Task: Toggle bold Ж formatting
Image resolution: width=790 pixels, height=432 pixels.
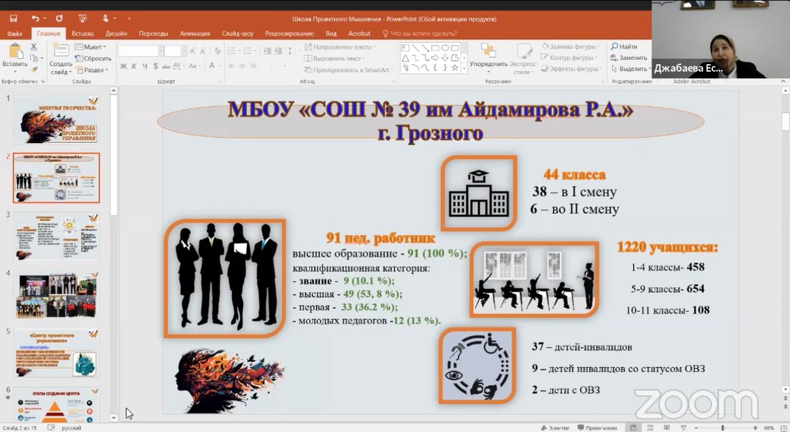Action: click(123, 66)
